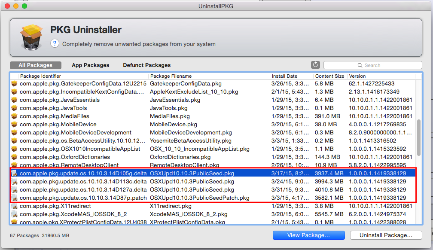Click the Uninstall Package... button
This screenshot has width=433, height=250.
[x=386, y=235]
